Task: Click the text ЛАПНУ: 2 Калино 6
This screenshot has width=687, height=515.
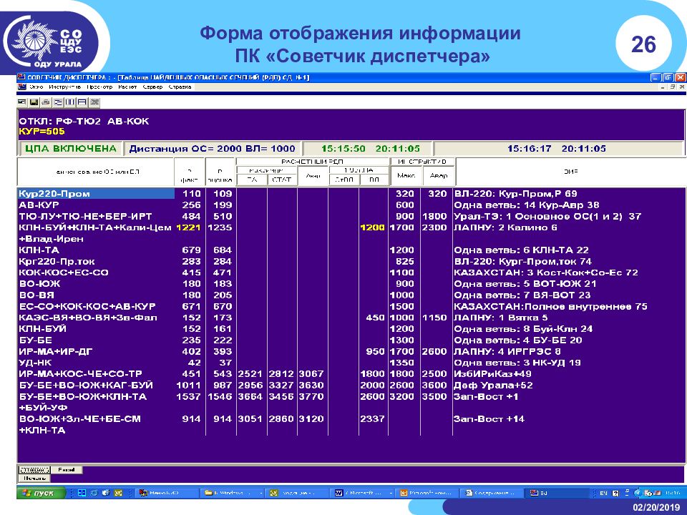Action: click(x=506, y=227)
